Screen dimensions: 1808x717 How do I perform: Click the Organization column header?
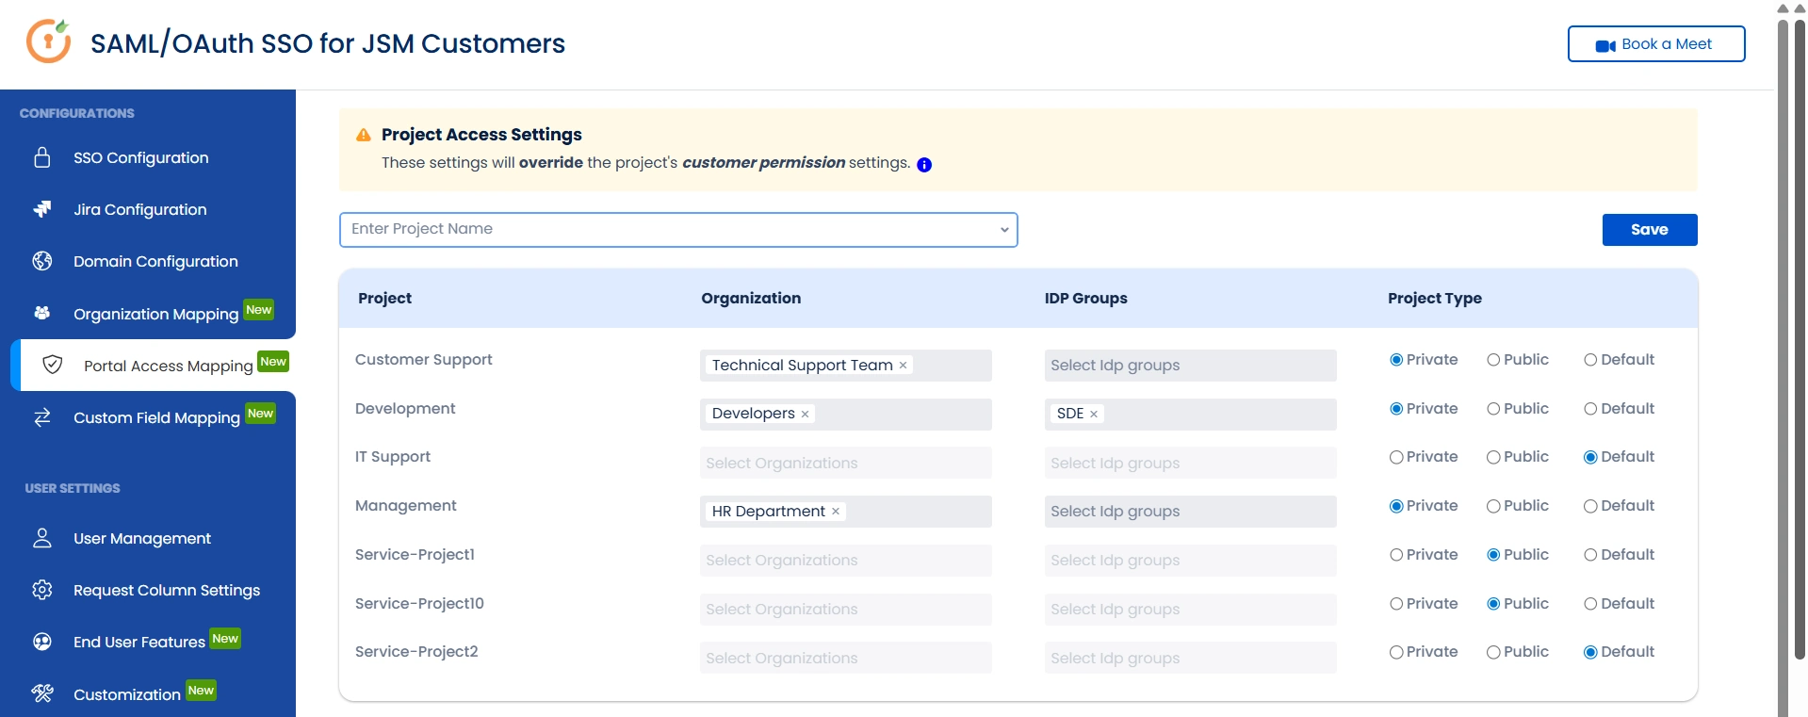751,299
